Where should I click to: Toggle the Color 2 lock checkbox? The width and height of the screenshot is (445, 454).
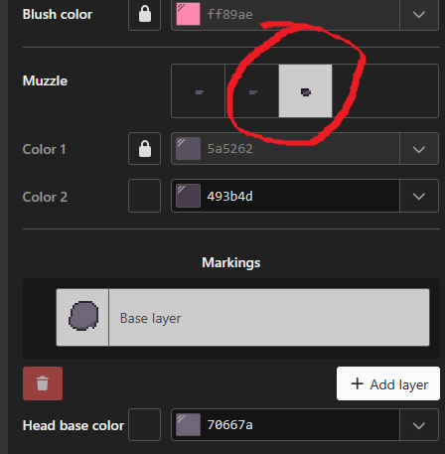tap(145, 196)
